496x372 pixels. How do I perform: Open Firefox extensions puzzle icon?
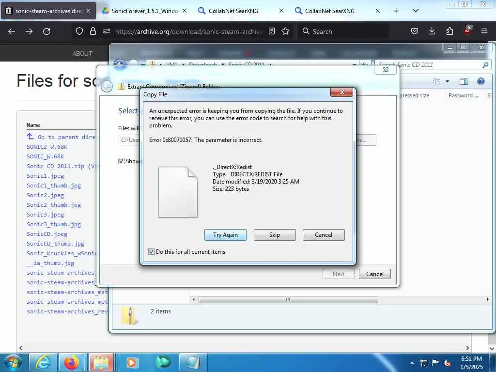(x=449, y=31)
